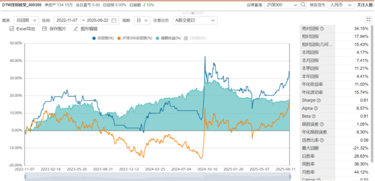Click the left handle of chart range slider
375x181 pixels.
(x=25, y=177)
